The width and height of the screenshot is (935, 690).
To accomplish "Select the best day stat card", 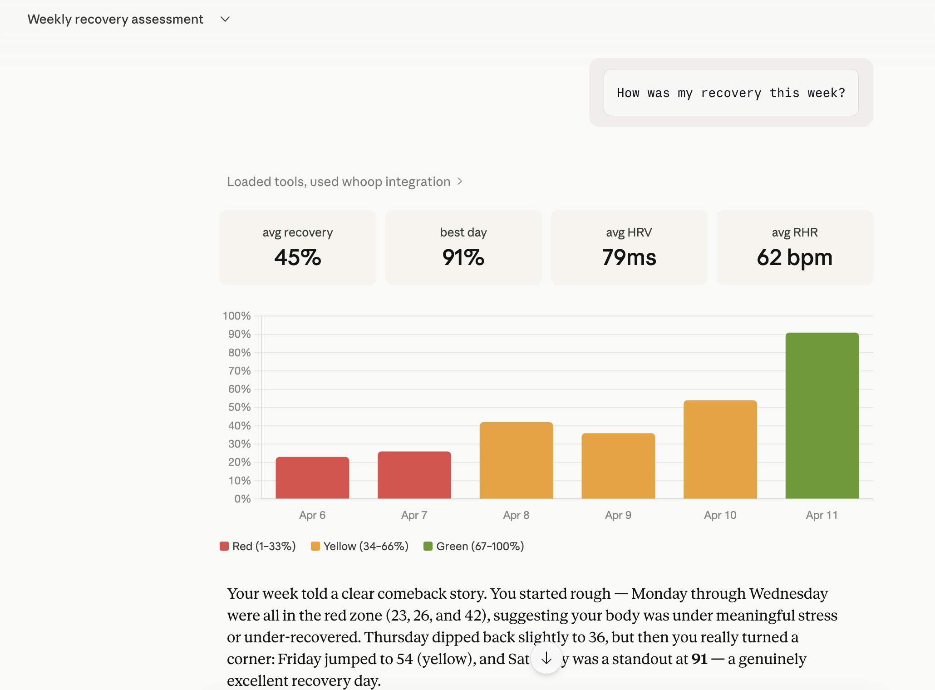I will (x=463, y=247).
